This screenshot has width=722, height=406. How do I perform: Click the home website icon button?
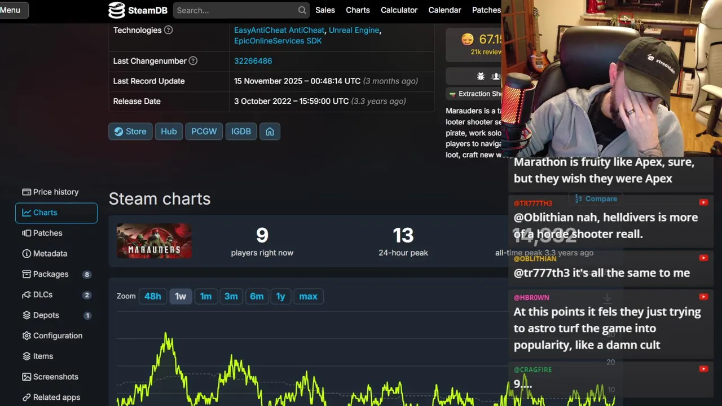[270, 131]
